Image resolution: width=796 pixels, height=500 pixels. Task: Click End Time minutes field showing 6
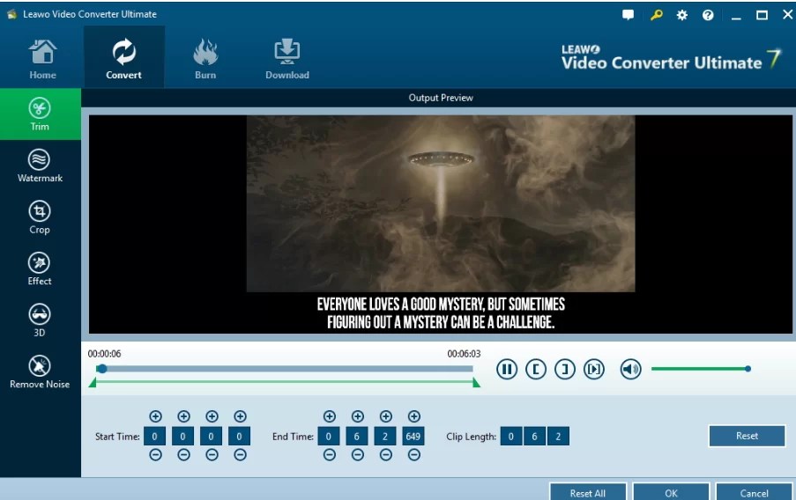[357, 436]
